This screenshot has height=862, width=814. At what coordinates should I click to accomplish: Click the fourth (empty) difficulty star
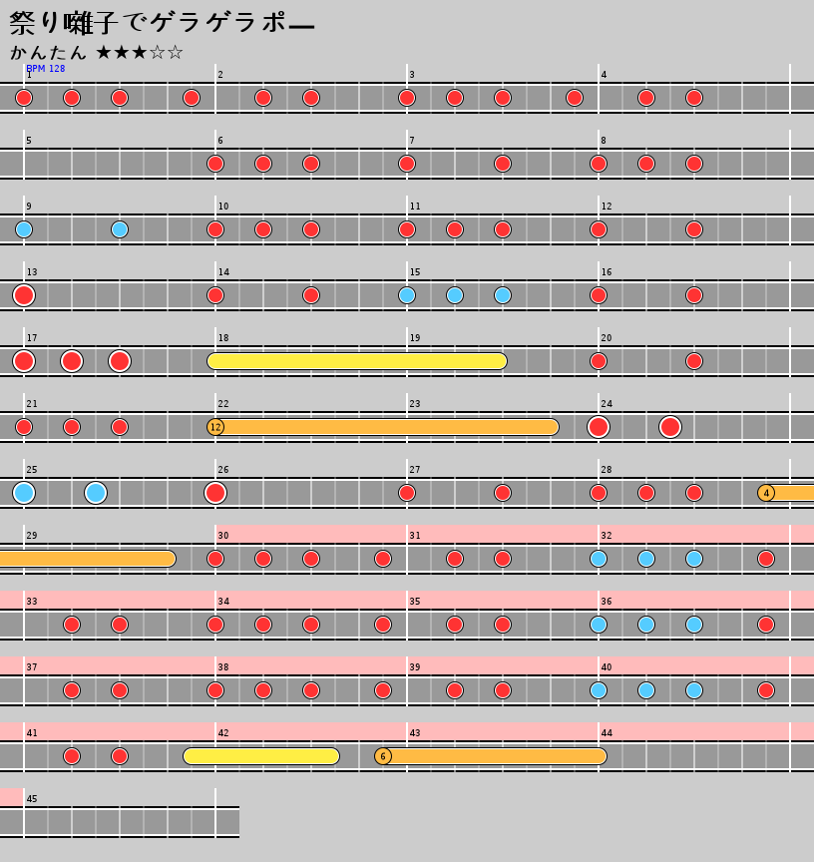click(x=157, y=52)
